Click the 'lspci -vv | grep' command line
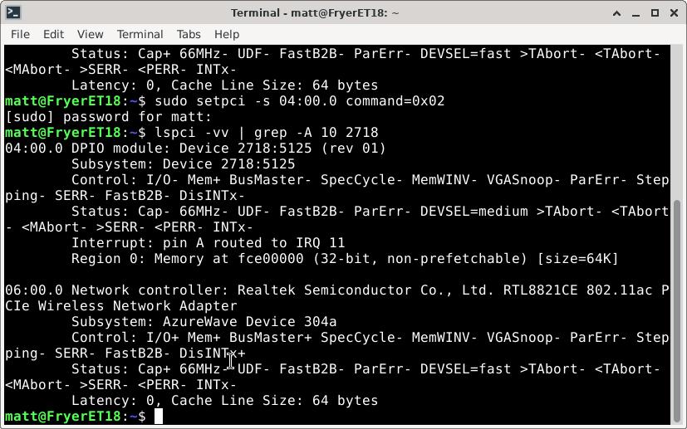 click(x=262, y=133)
